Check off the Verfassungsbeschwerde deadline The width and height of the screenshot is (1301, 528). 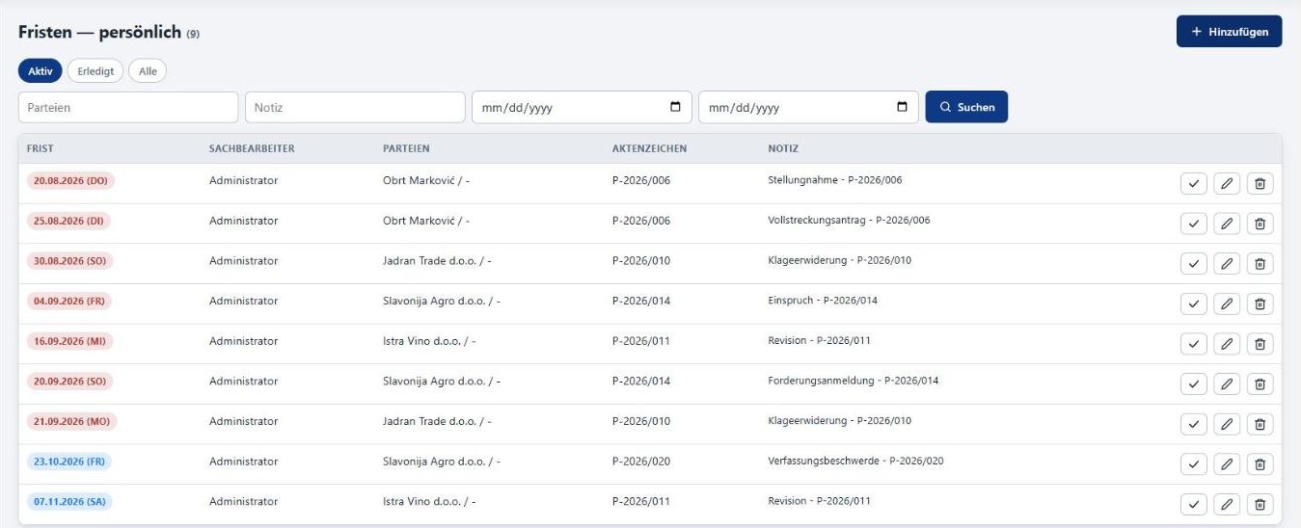click(x=1193, y=464)
